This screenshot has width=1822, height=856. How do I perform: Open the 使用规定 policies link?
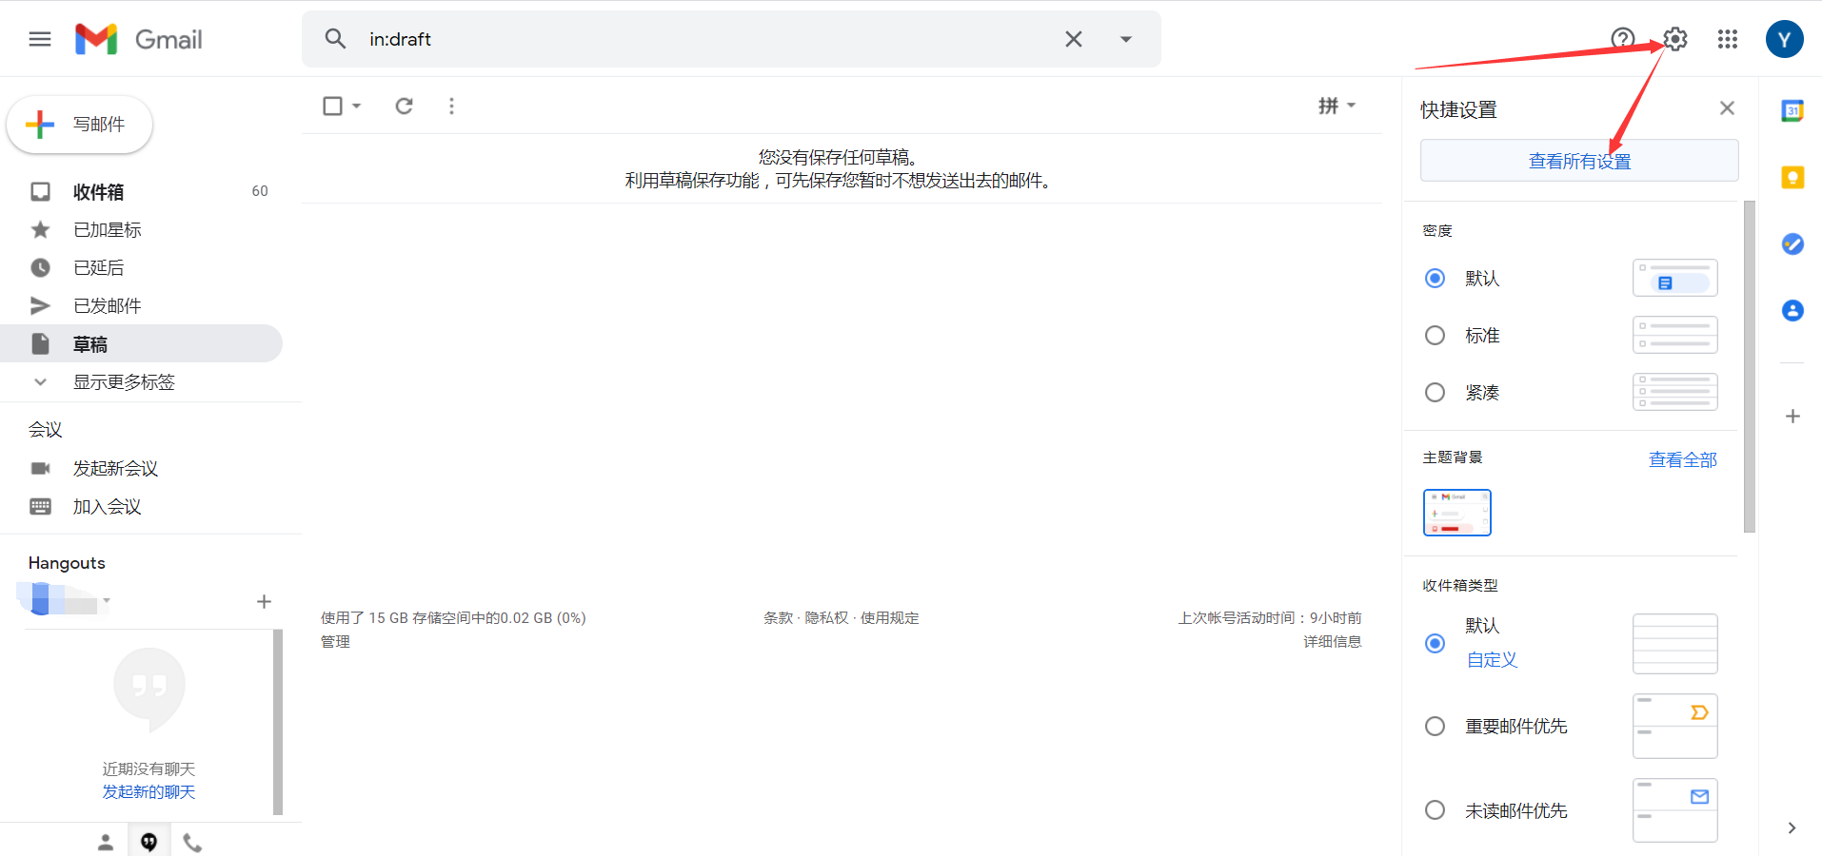(x=890, y=618)
